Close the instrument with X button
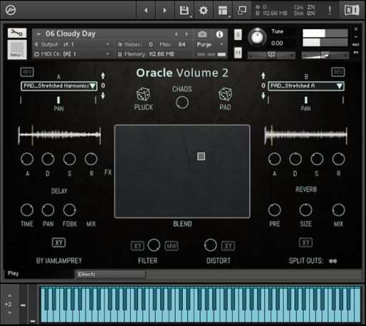 click(356, 29)
